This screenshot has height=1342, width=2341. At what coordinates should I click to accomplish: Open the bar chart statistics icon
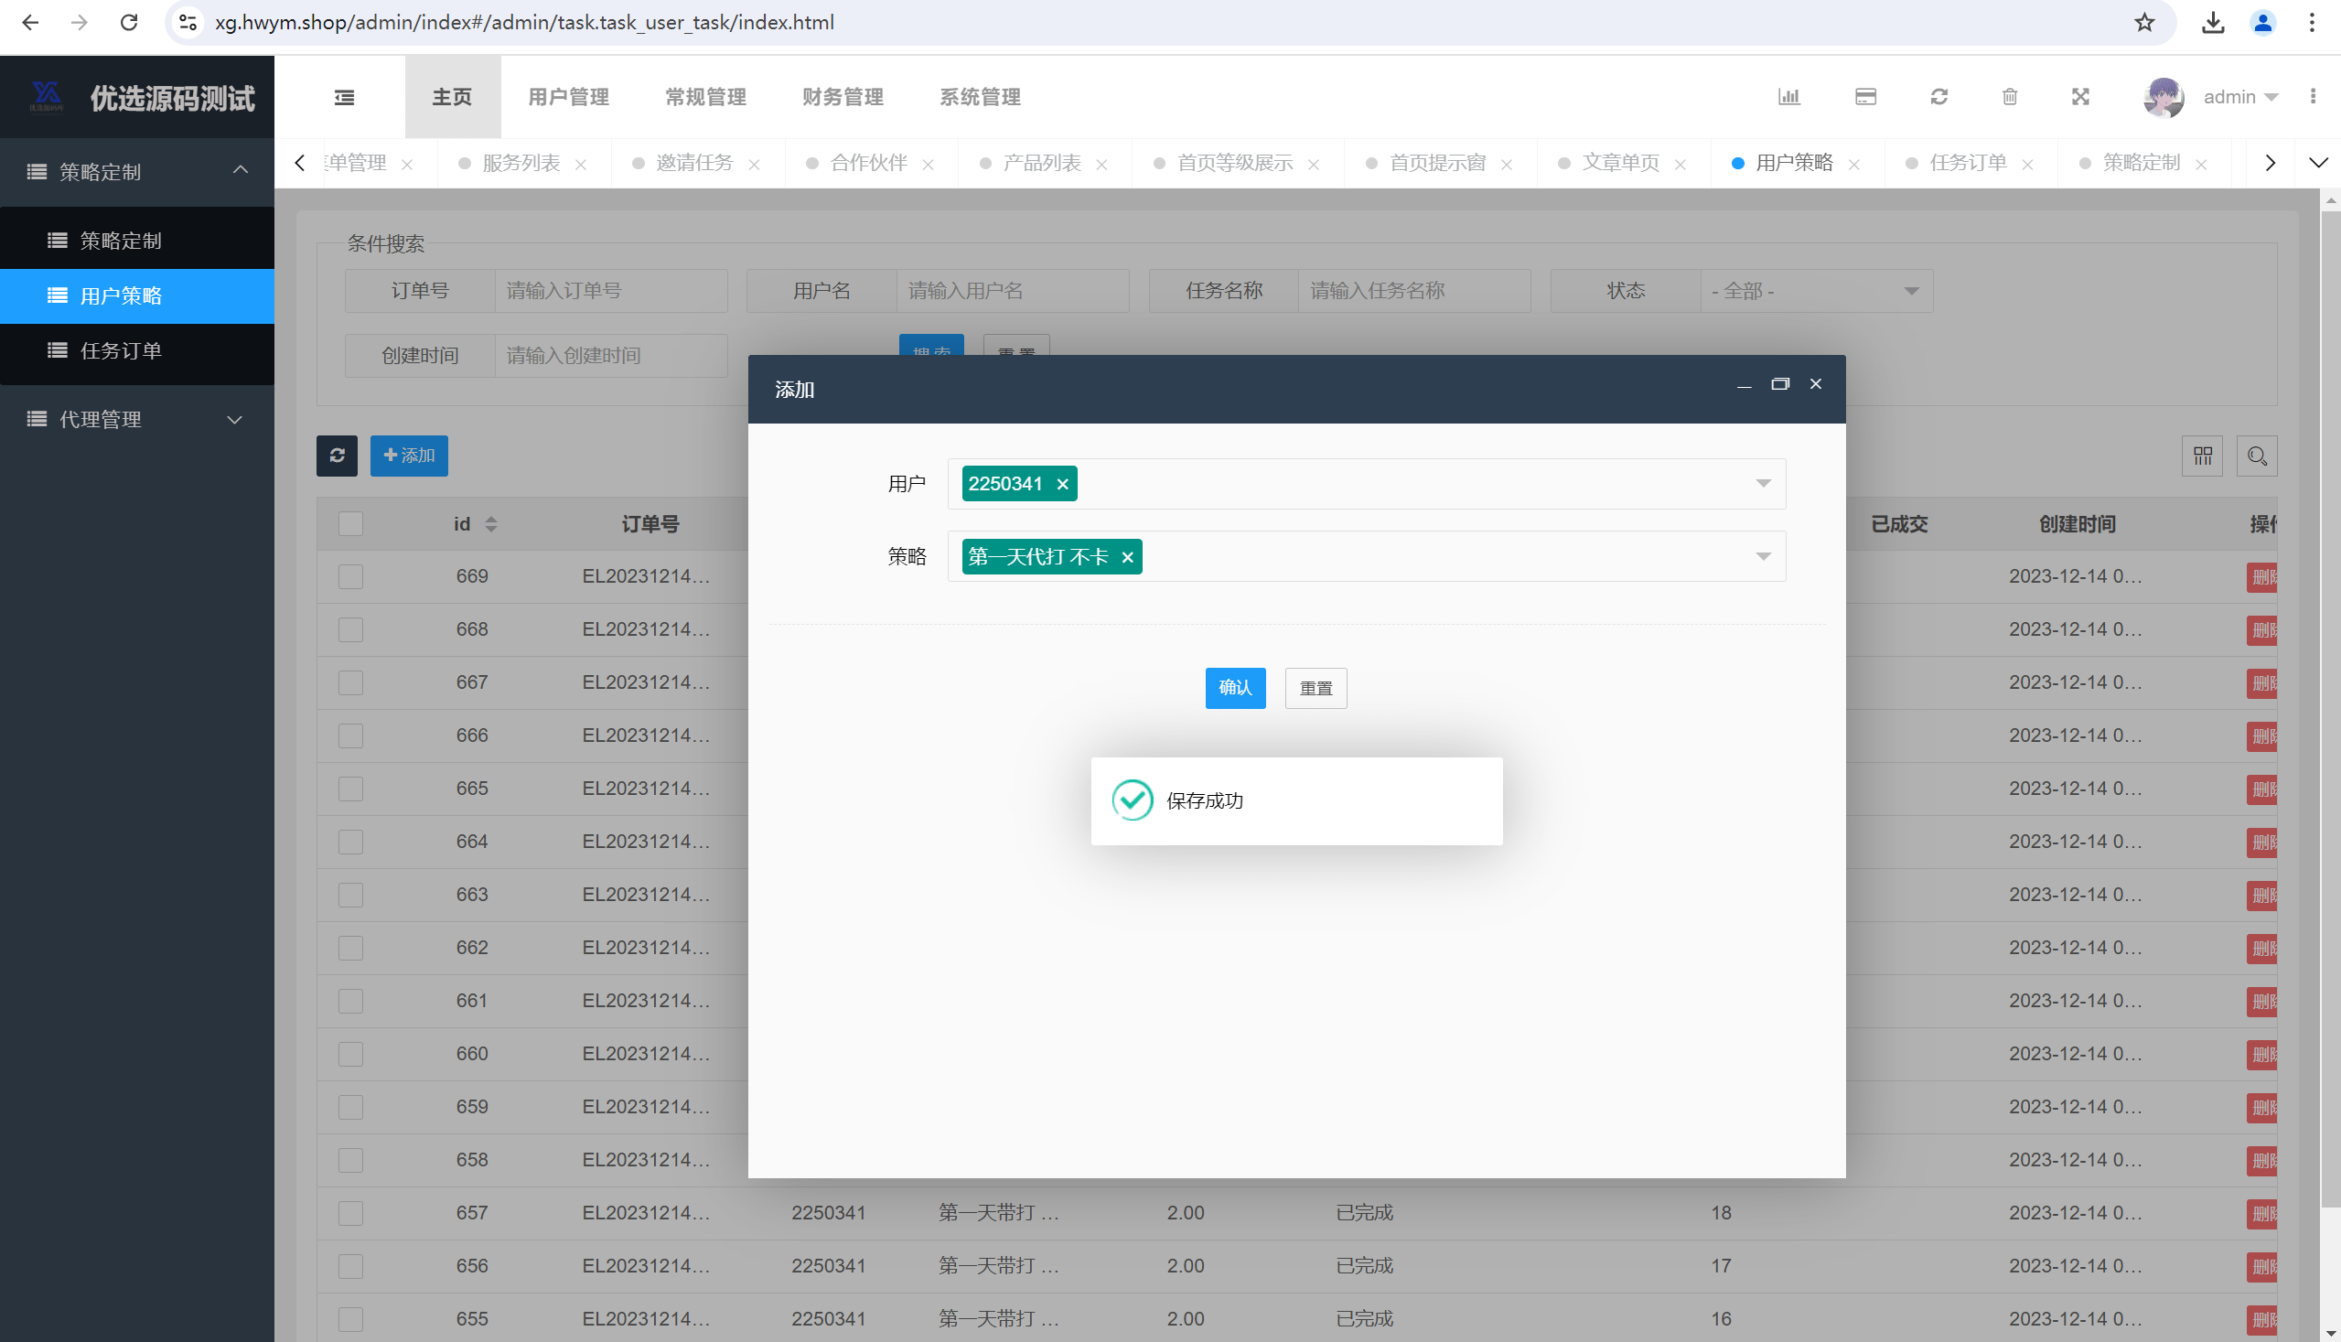(1789, 97)
